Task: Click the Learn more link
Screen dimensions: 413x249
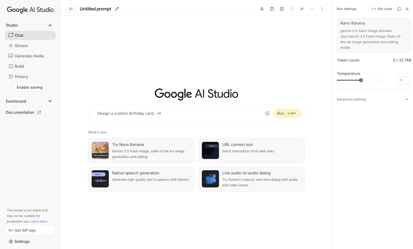Action: 39,221
